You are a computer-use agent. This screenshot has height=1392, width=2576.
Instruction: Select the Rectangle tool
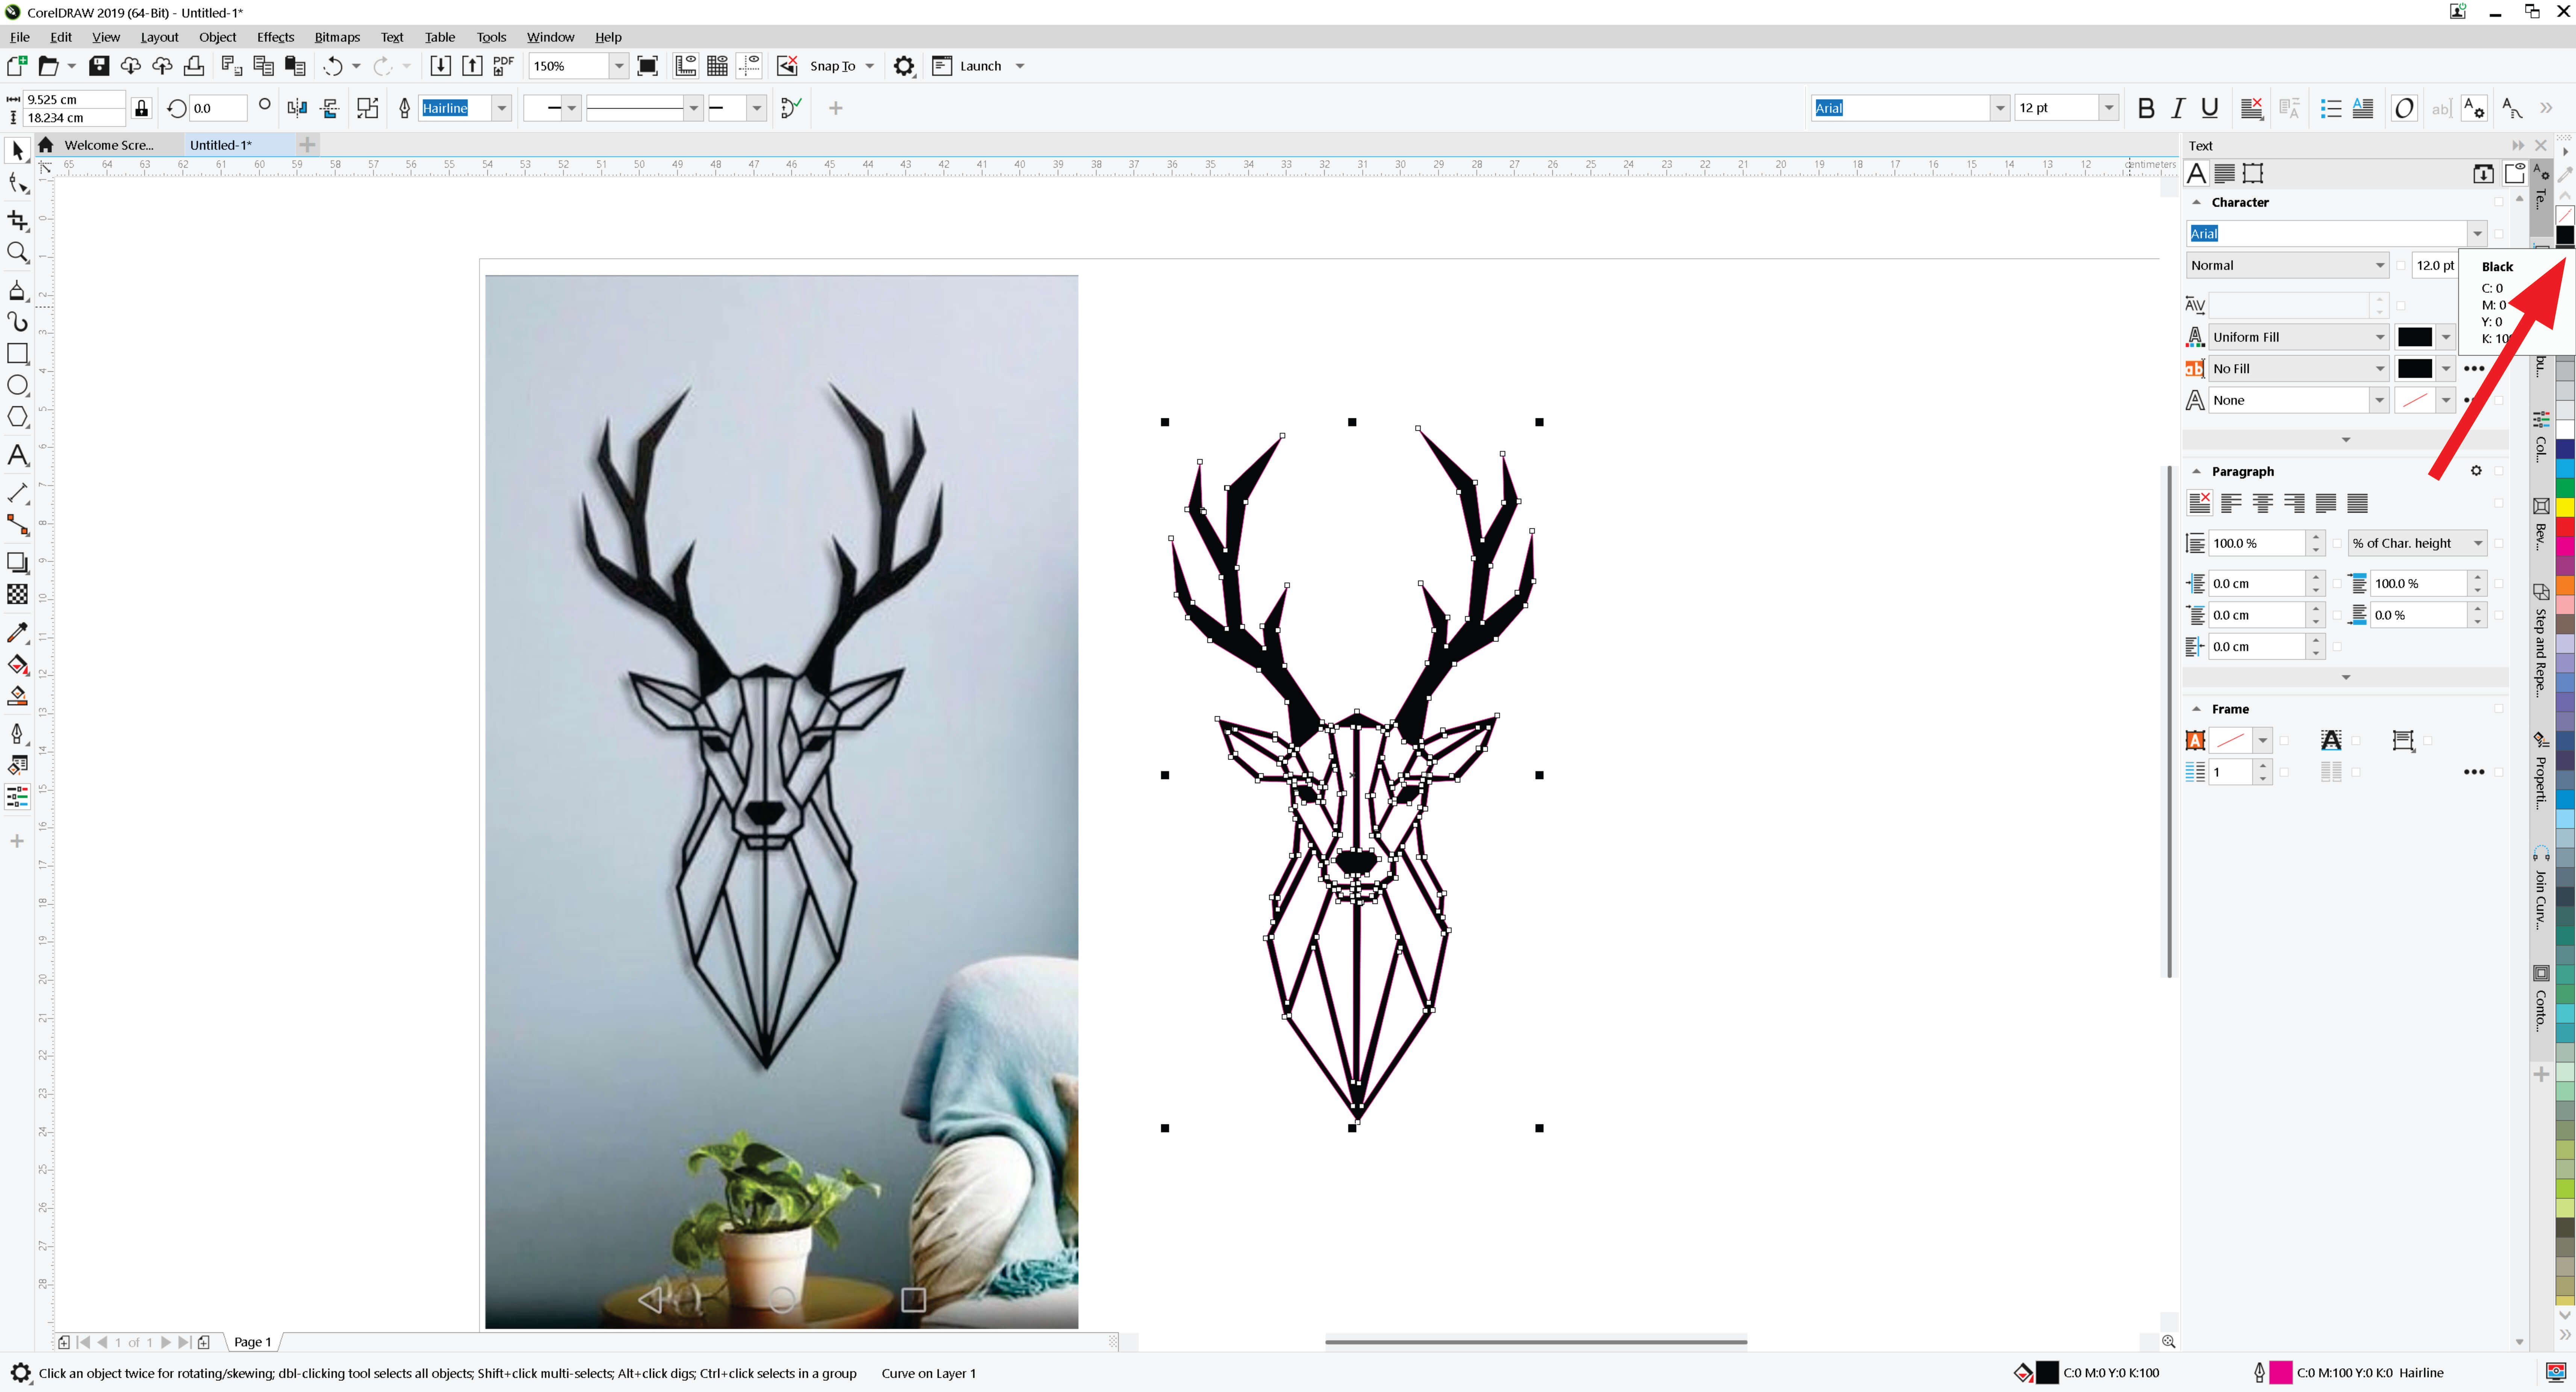click(x=17, y=353)
